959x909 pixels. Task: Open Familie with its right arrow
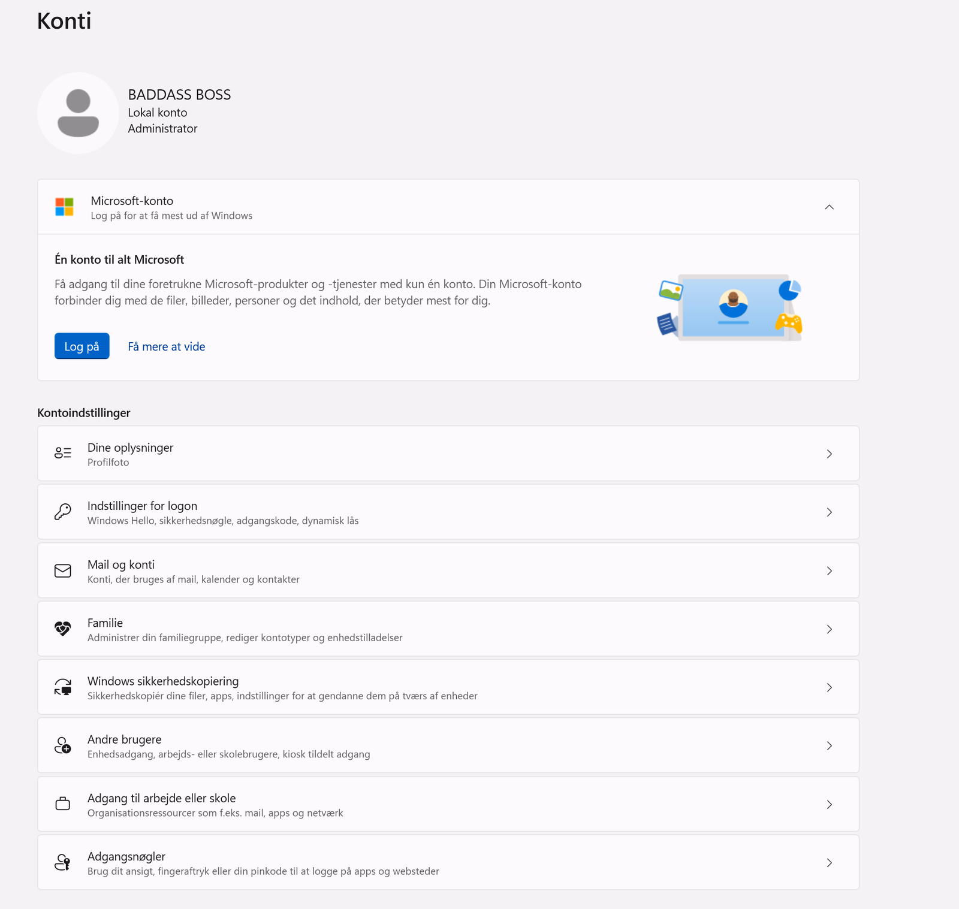click(829, 629)
